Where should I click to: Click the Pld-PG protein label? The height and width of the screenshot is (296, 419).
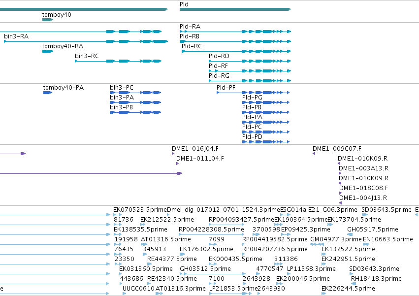point(252,98)
